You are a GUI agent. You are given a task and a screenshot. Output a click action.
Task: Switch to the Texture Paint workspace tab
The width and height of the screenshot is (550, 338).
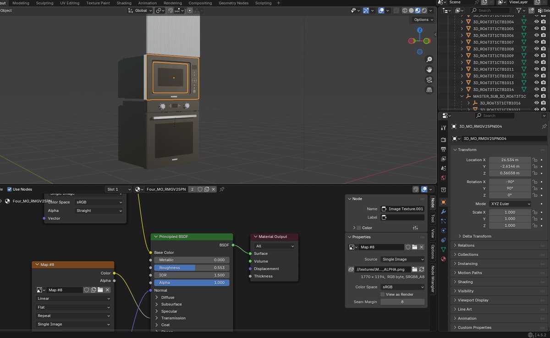pos(98,3)
